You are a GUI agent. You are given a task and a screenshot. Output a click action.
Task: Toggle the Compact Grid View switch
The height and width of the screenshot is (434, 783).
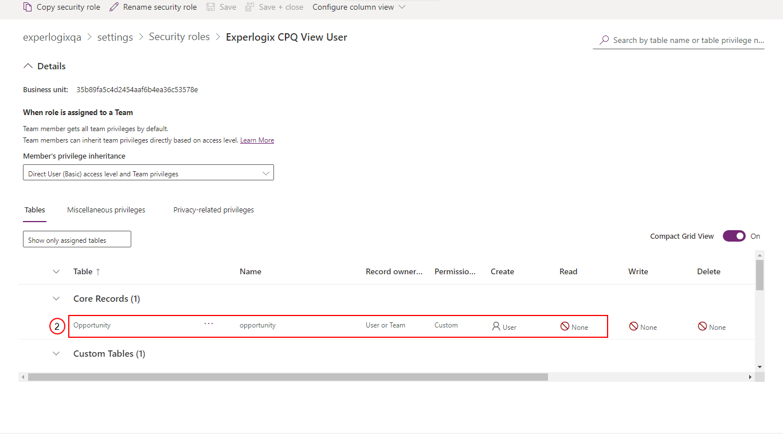tap(734, 236)
